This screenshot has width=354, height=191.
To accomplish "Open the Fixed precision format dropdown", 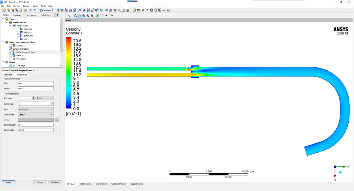I will [x=45, y=98].
